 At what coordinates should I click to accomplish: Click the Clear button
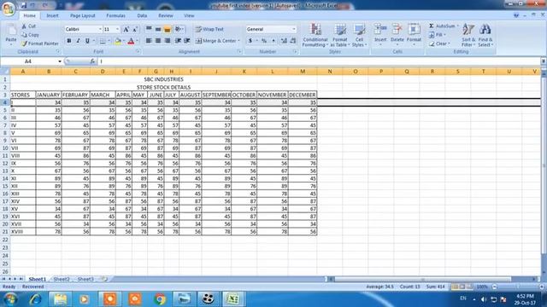coord(439,43)
